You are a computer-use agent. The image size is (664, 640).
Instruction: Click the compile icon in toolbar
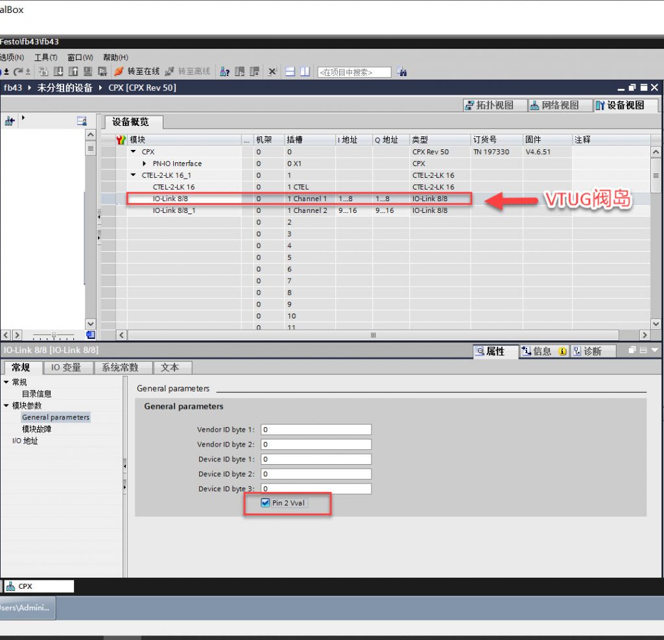(43, 71)
